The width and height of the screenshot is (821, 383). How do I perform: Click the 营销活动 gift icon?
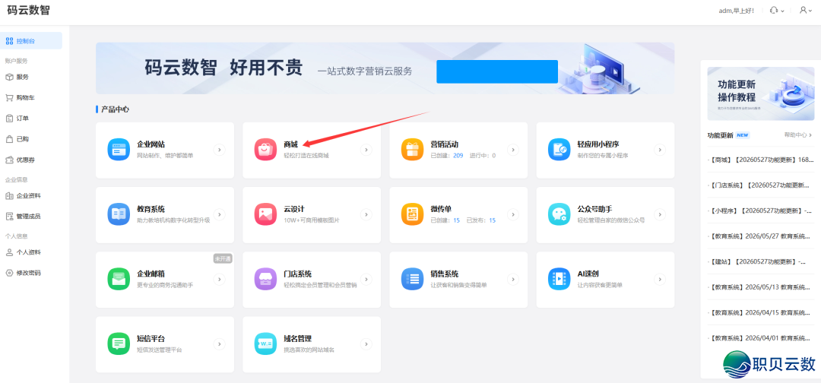412,150
